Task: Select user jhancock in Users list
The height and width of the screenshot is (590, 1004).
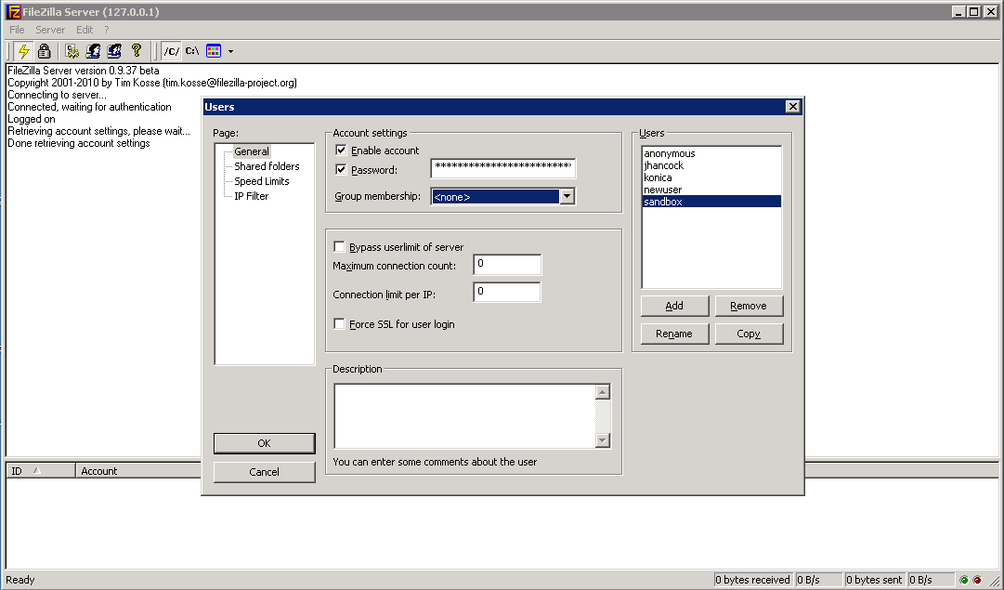Action: coord(711,165)
